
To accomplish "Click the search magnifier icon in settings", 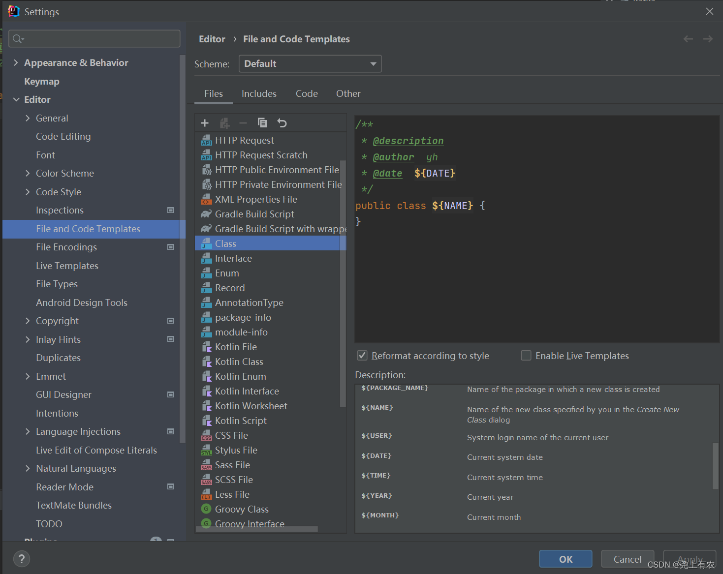I will [18, 38].
